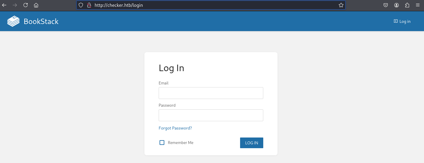Open the tracking protection shield panel

(81, 5)
